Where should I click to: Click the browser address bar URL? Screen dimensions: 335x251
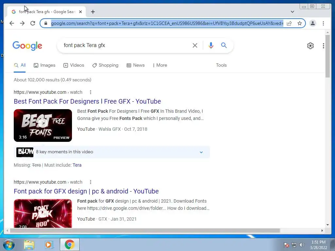[x=167, y=23]
